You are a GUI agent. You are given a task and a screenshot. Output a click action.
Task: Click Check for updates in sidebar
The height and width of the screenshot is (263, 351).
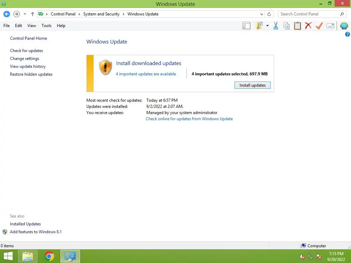coord(26,51)
